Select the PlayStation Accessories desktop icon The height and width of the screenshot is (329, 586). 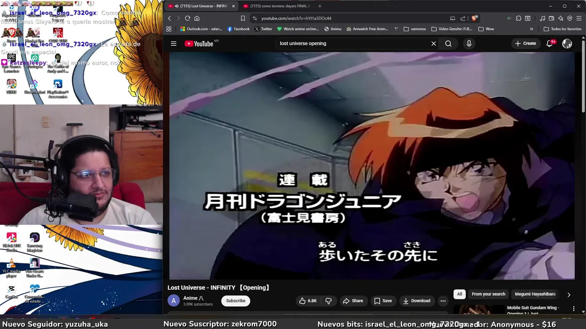(x=58, y=89)
